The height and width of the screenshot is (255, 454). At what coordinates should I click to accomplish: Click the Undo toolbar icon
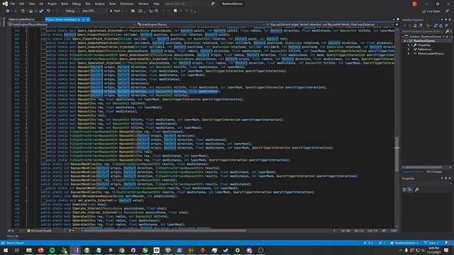click(48, 11)
